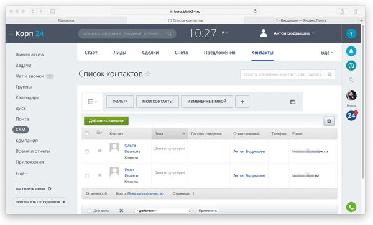Click the teal circular icon under the bell
The height and width of the screenshot is (225, 373).
click(x=351, y=66)
